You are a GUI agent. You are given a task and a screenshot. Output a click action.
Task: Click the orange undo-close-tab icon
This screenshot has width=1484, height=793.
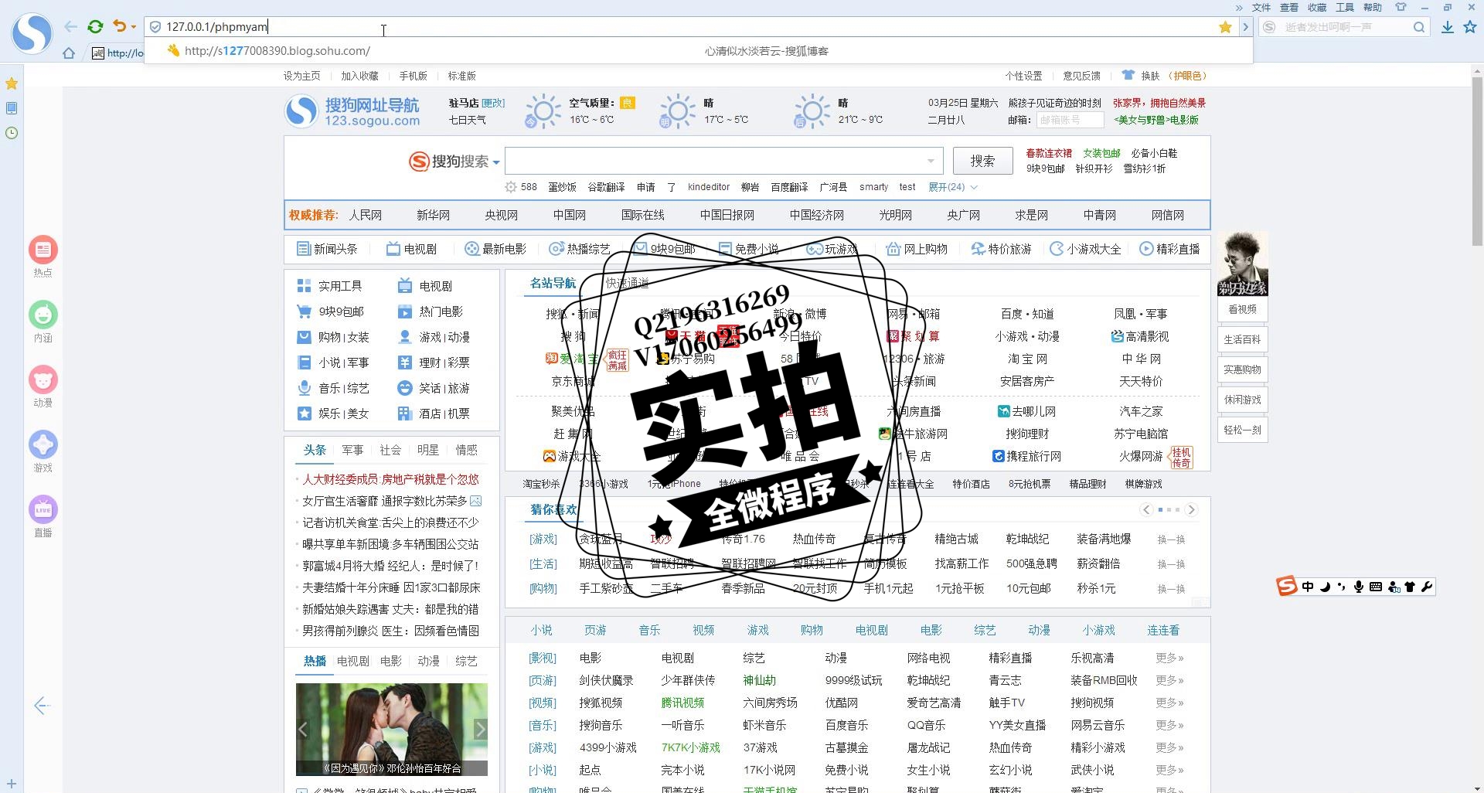point(119,26)
